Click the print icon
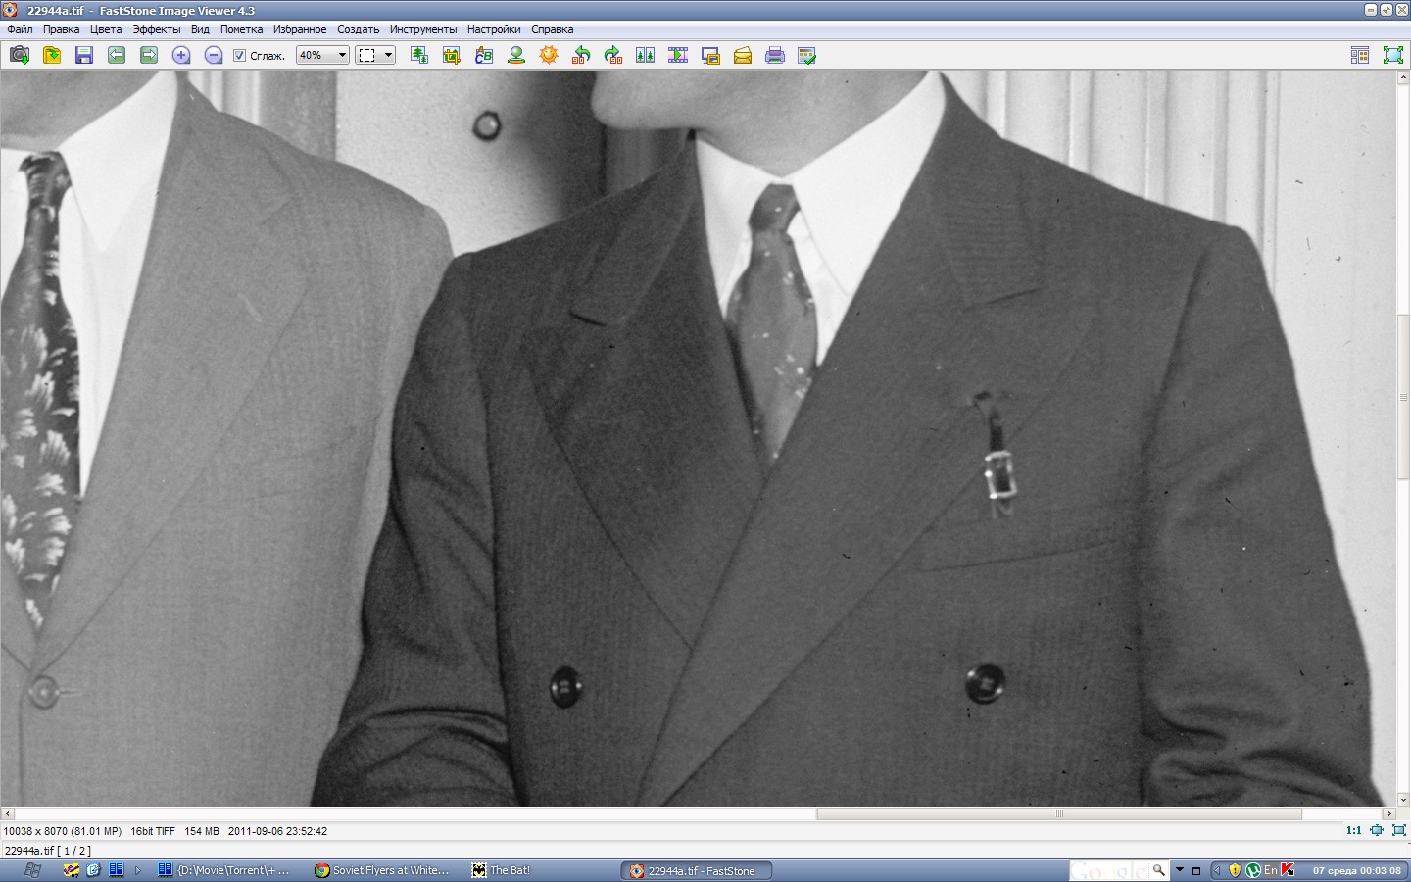 pos(775,56)
